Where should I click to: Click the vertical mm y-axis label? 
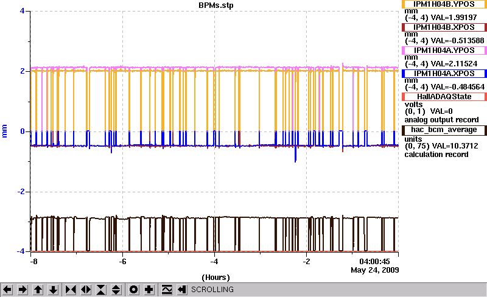point(4,131)
